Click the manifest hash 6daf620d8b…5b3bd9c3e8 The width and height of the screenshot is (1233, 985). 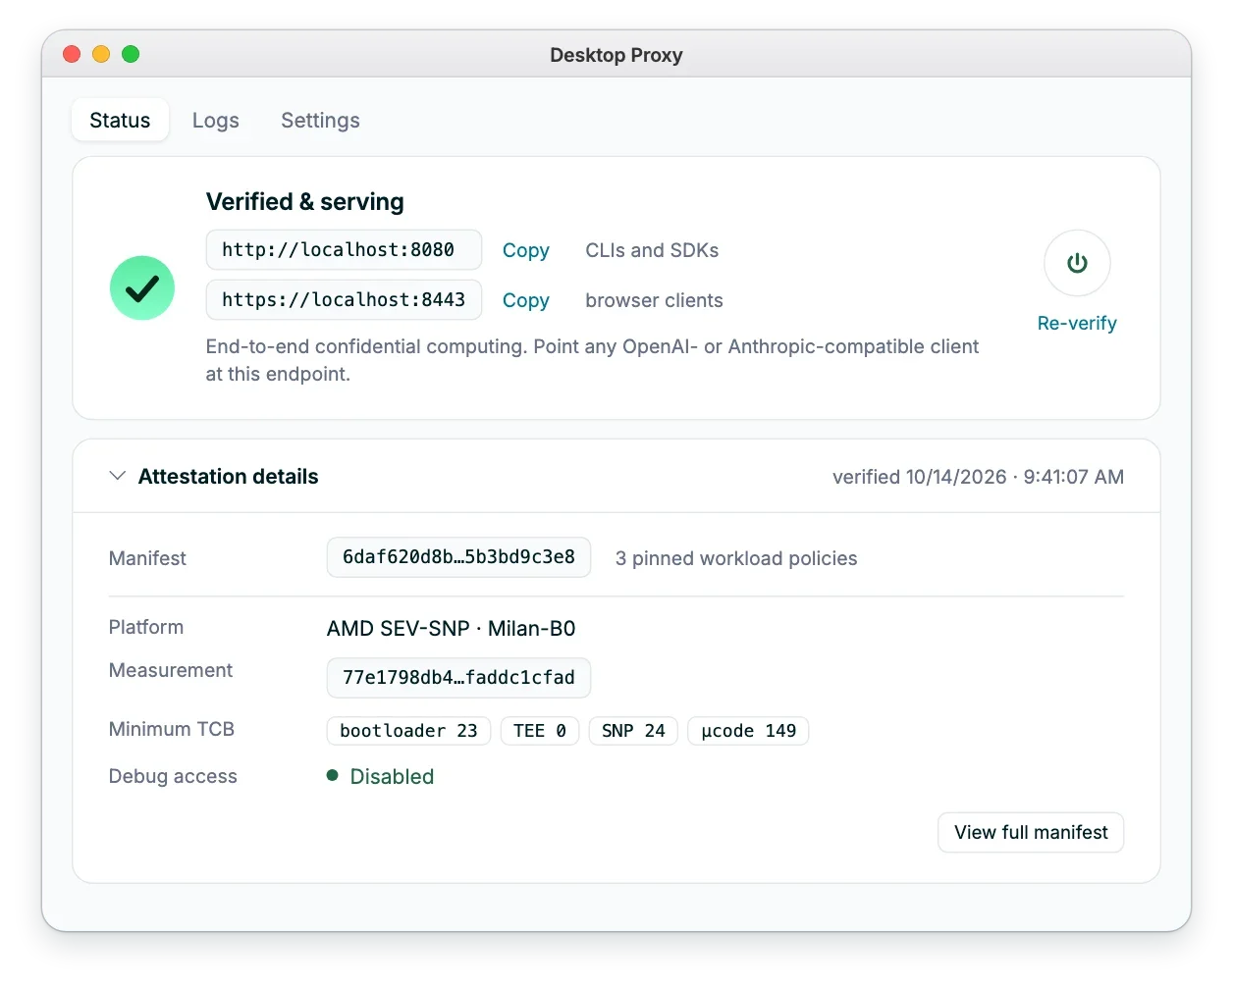coord(458,557)
